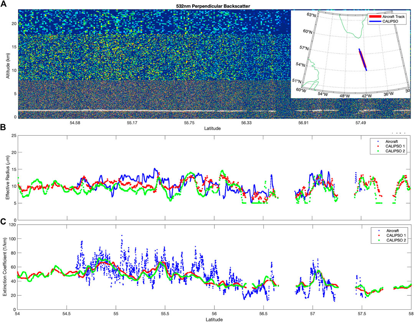Click the 60 tick on the Extinction axis
This screenshot has width=414, height=322.
14,267
